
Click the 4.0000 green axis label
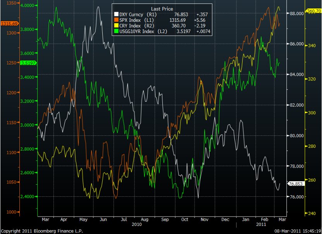pos(28,5)
